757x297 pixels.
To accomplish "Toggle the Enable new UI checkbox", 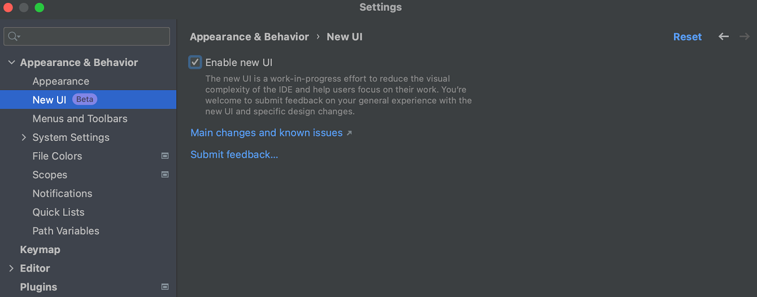I will point(195,63).
